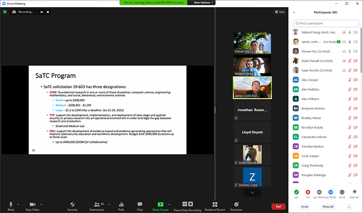The width and height of the screenshot is (363, 213).
Task: Click the Stop Video camera icon
Action: pos(32,204)
